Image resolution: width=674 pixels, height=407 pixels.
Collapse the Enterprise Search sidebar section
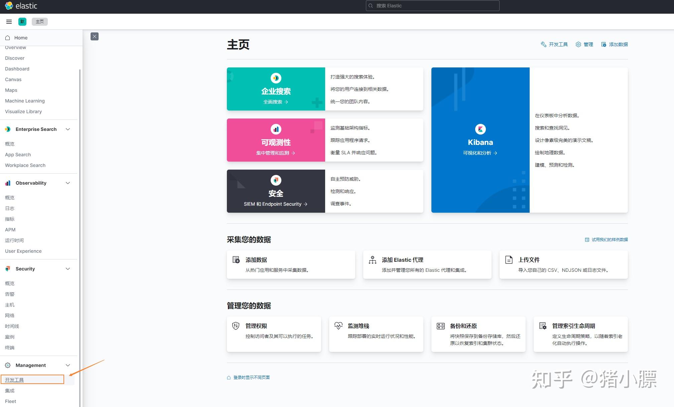click(68, 129)
